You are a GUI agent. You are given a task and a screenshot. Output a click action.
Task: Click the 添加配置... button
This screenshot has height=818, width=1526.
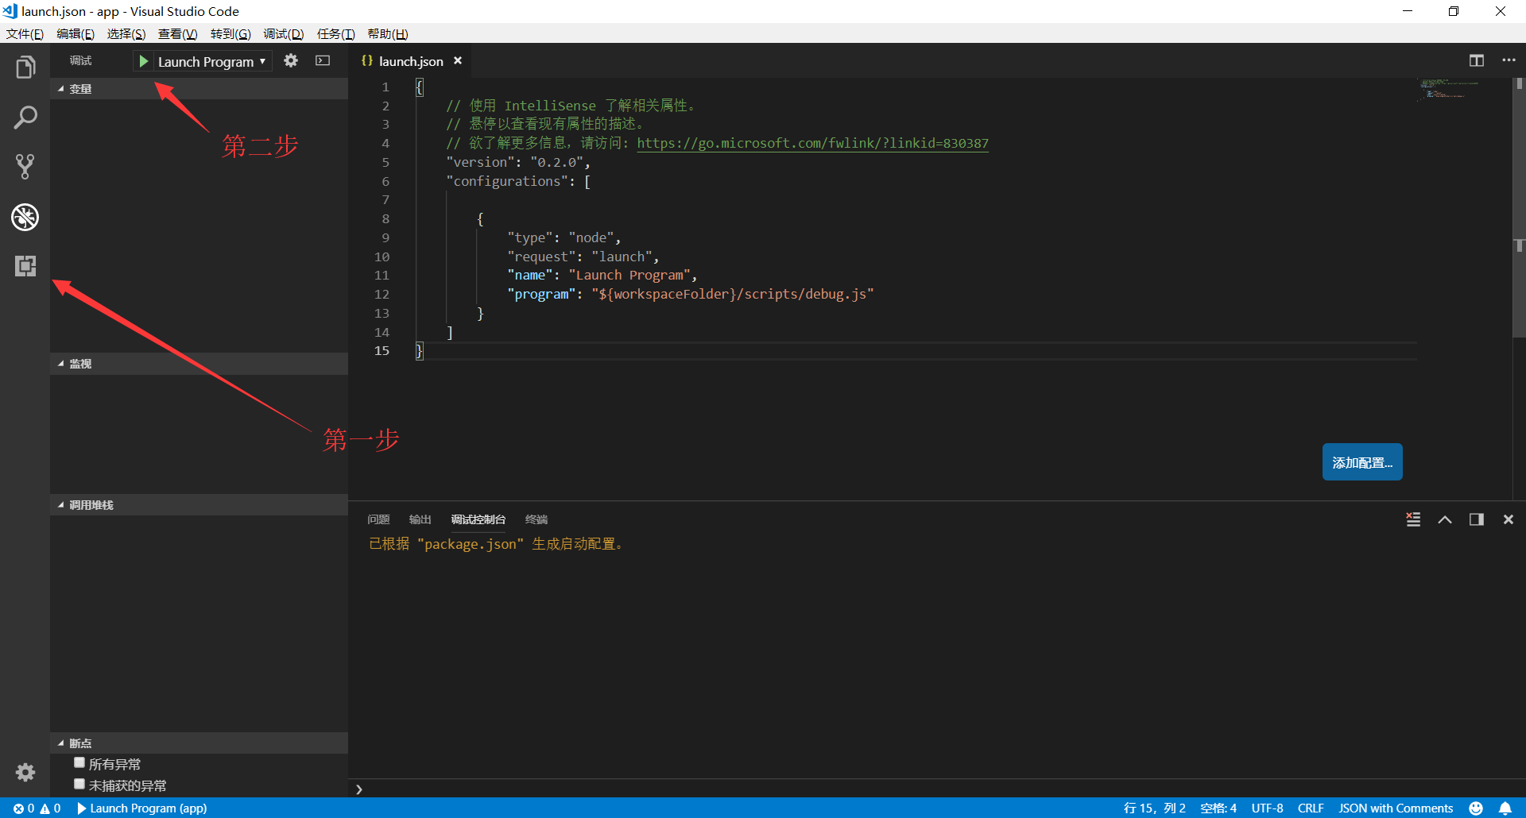pyautogui.click(x=1362, y=462)
